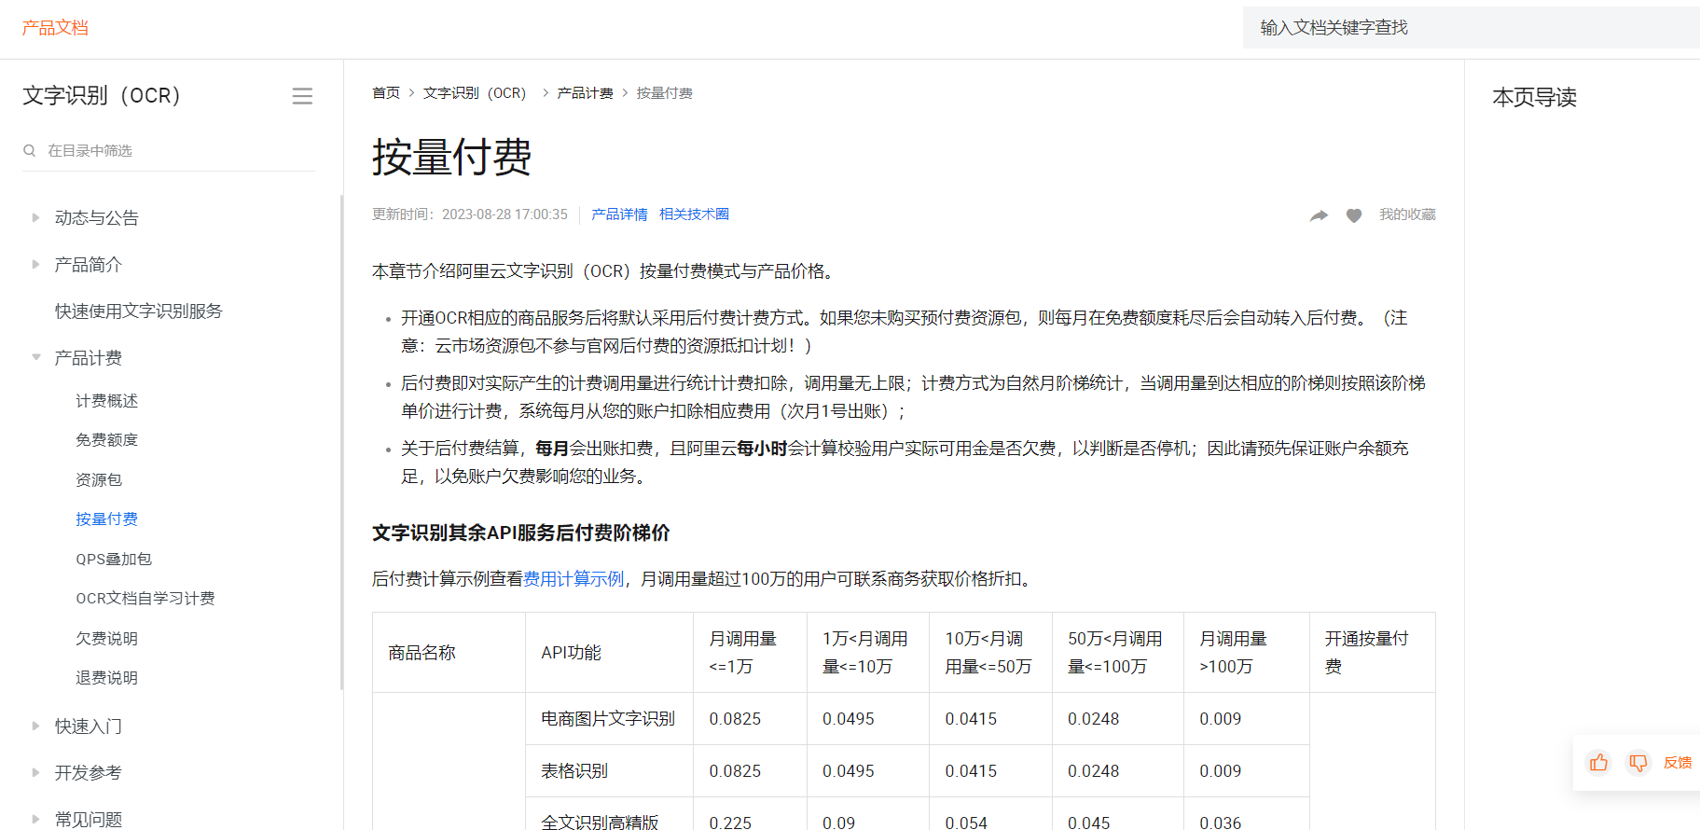Click the 文字识别其余API服务后付费阶梯价 heading

point(521,533)
